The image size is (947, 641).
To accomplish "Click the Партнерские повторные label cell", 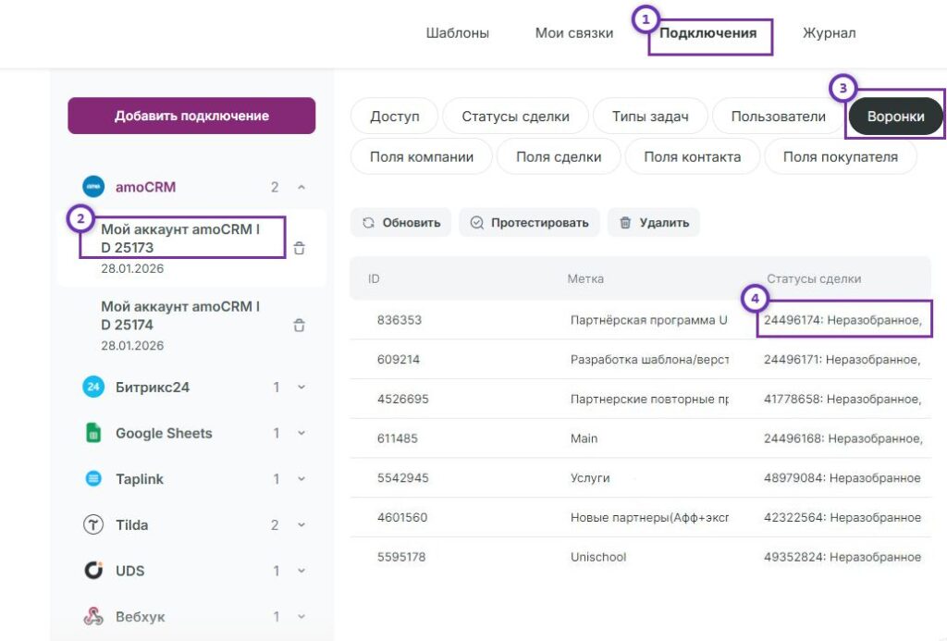I will pyautogui.click(x=649, y=399).
